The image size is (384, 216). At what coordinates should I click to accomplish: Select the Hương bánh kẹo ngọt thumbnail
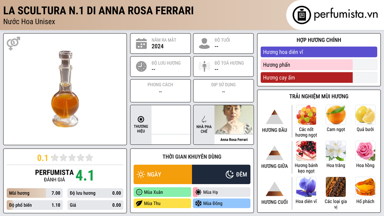306,151
